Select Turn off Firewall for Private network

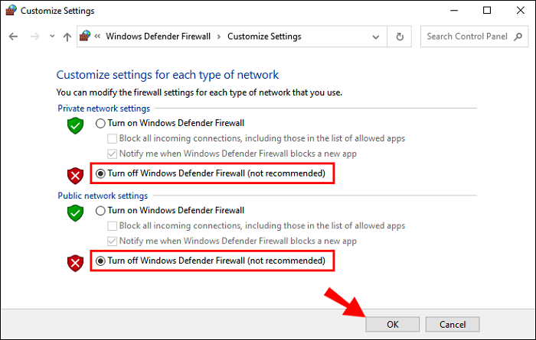pyautogui.click(x=100, y=174)
